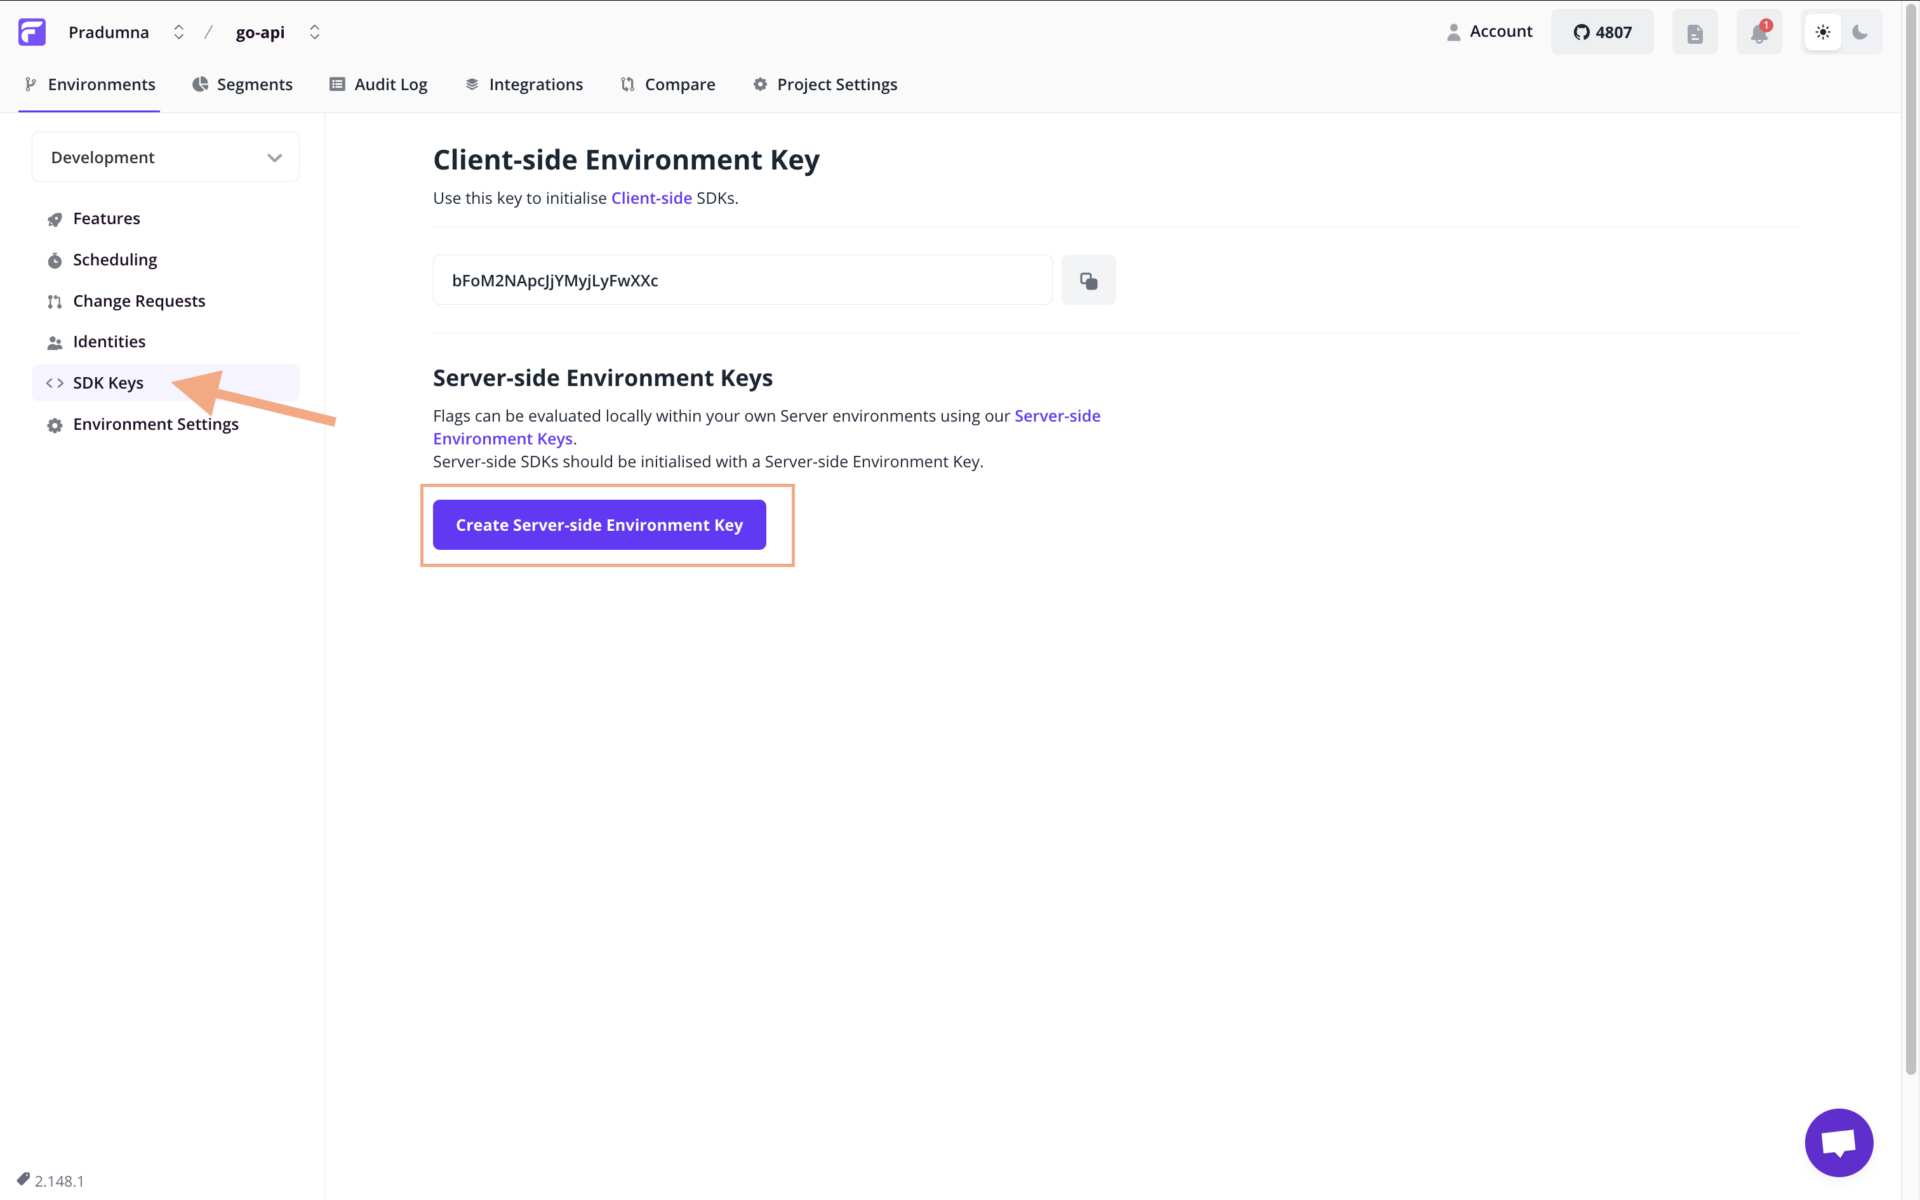Viewport: 1920px width, 1200px height.
Task: Click the SDK Keys sidebar icon
Action: tap(51, 383)
